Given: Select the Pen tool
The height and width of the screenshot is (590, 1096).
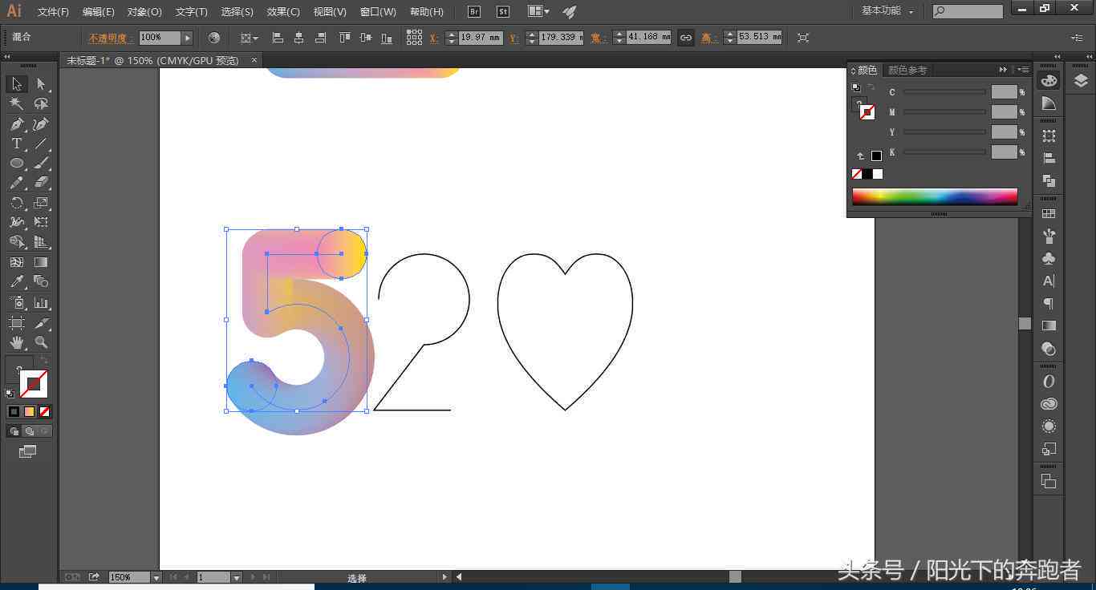Looking at the screenshot, I should [17, 124].
